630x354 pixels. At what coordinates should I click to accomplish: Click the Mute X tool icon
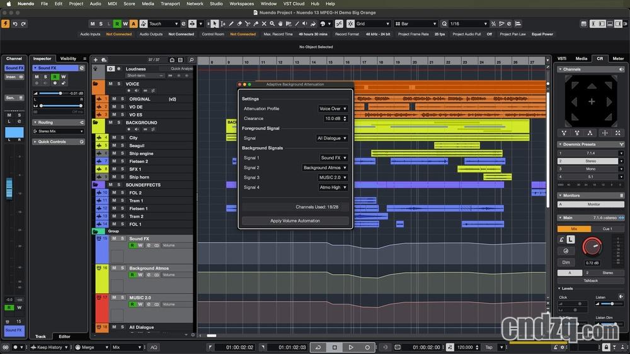point(264,24)
